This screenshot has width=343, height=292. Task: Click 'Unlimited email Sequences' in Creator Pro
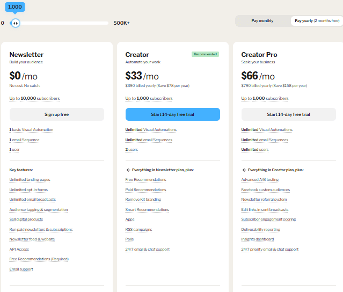pos(265,140)
